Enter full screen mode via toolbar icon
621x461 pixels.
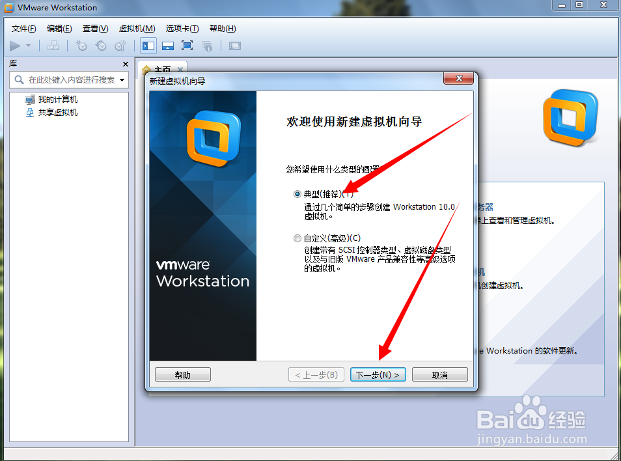pos(187,46)
